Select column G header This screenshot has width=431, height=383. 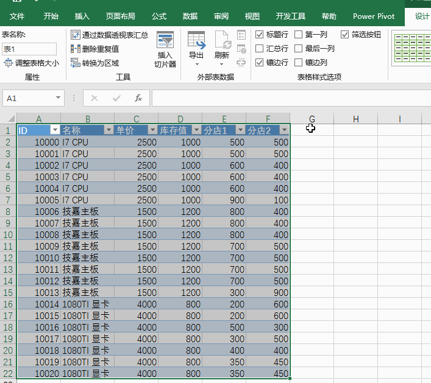point(312,119)
